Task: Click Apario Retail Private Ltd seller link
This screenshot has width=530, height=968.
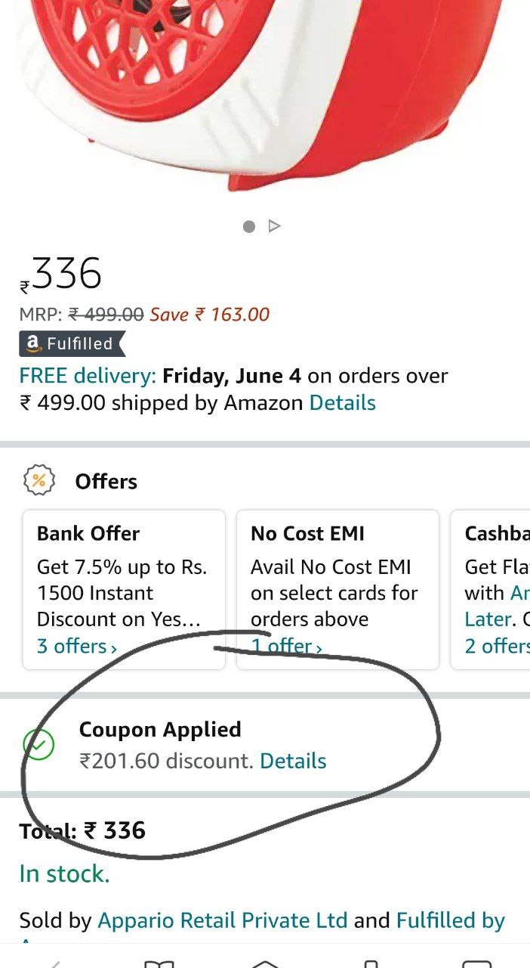Action: (x=223, y=921)
